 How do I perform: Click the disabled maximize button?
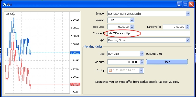pyautogui.click(x=185, y=5)
